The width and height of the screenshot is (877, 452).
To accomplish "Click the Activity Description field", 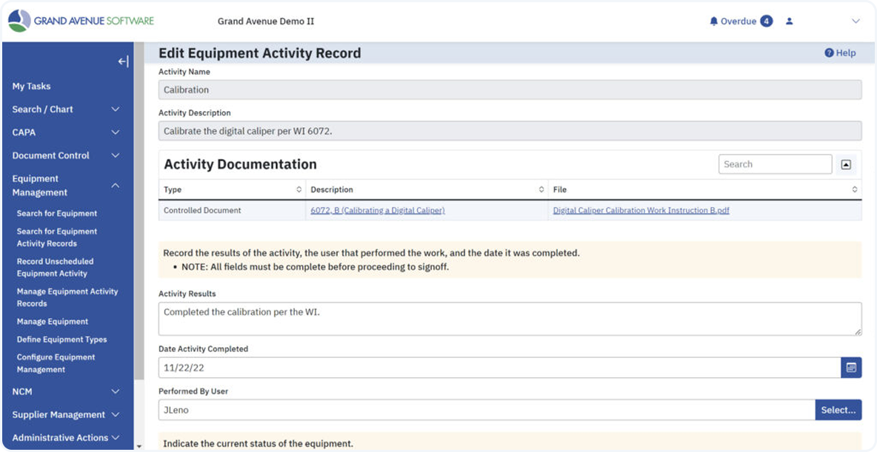I will (x=510, y=131).
